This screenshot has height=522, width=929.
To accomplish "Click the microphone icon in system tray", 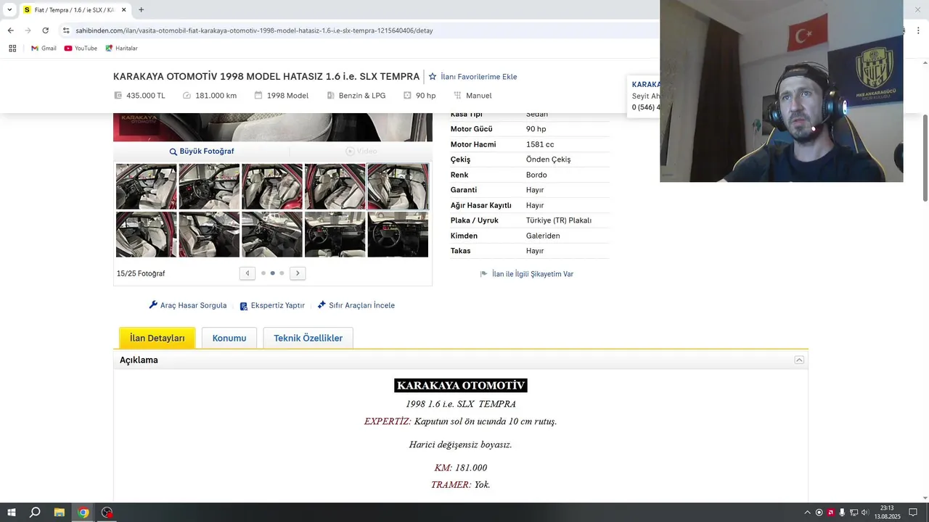I will tap(842, 513).
